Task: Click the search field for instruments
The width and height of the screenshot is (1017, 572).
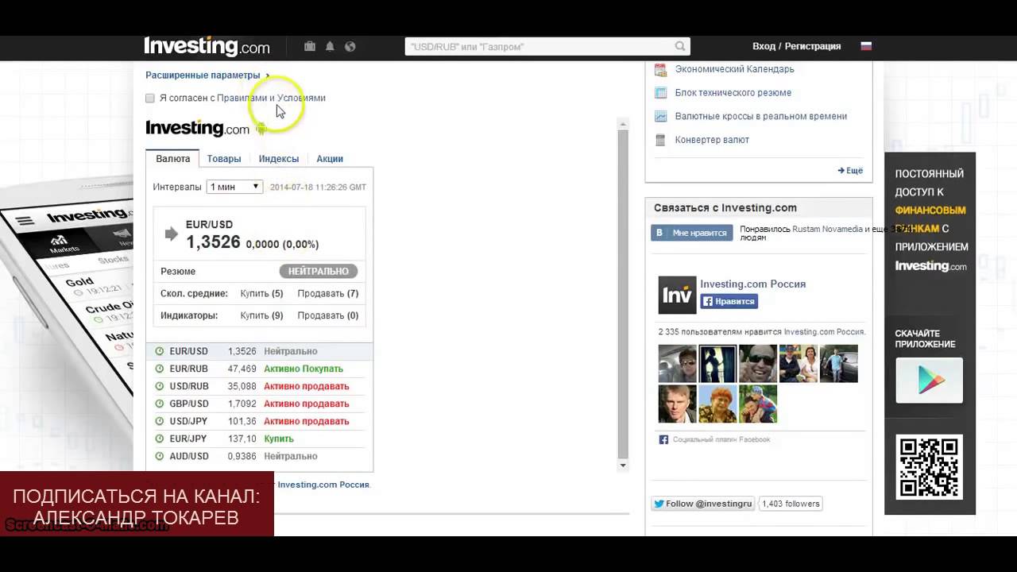Action: pos(547,46)
